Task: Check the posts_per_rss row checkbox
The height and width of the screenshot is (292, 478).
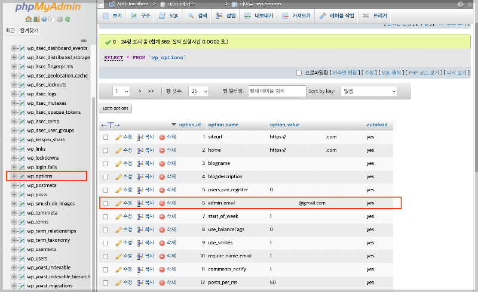Action: click(x=106, y=283)
